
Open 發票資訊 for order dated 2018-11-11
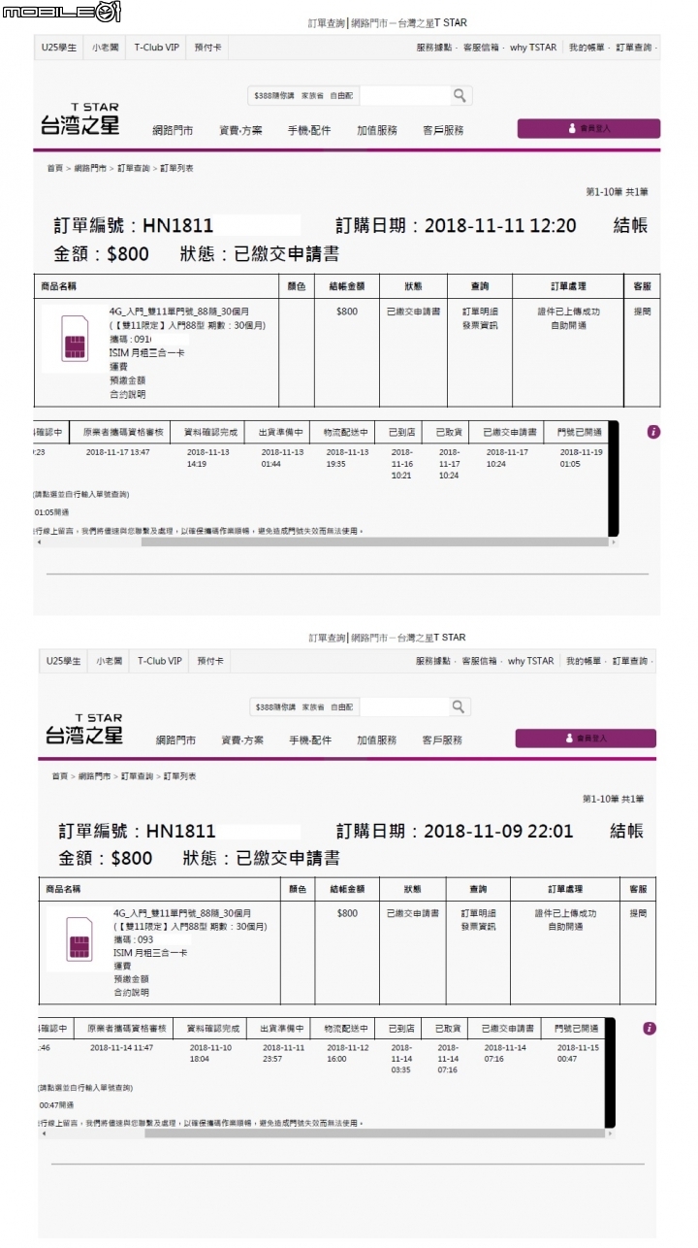tap(480, 325)
